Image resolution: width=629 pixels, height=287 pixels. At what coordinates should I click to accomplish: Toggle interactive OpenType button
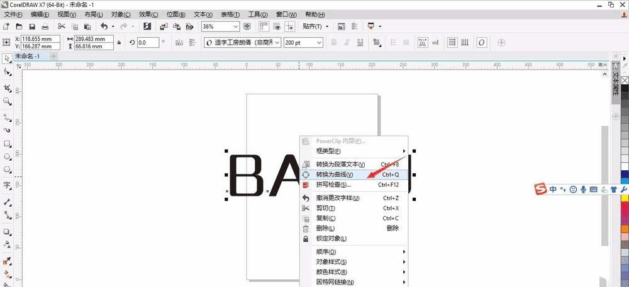482,42
